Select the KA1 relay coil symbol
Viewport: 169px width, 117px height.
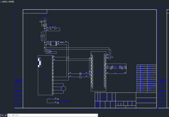click(x=80, y=77)
